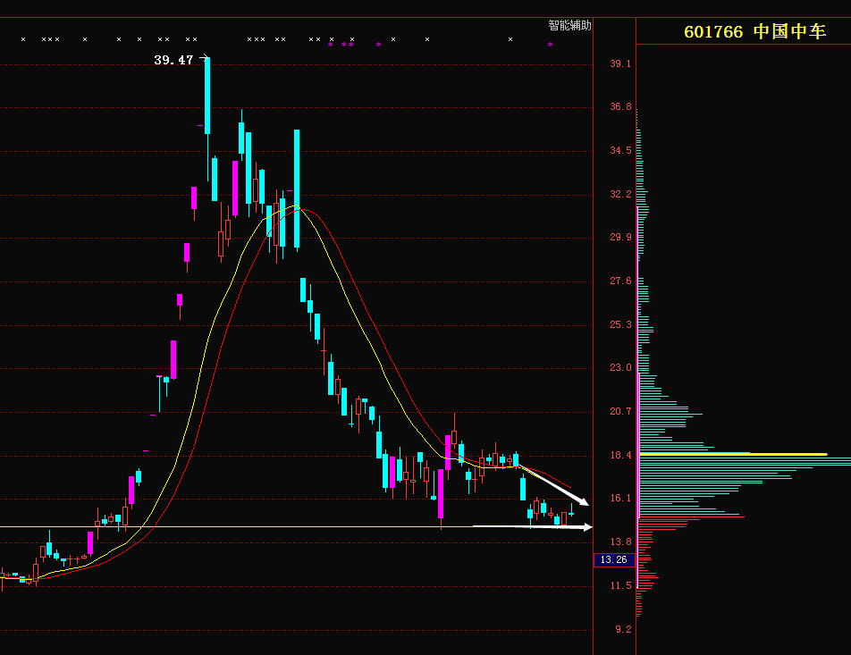Screen dimensions: 851x655
Task: Click the 39.1 price axis label
Action: tap(620, 64)
